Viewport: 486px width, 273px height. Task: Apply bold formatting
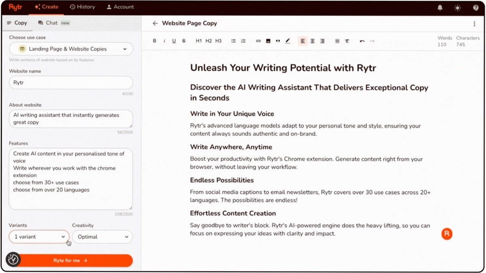pos(154,41)
